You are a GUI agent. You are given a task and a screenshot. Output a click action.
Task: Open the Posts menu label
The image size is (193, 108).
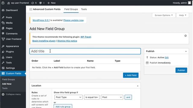(x=9, y=17)
